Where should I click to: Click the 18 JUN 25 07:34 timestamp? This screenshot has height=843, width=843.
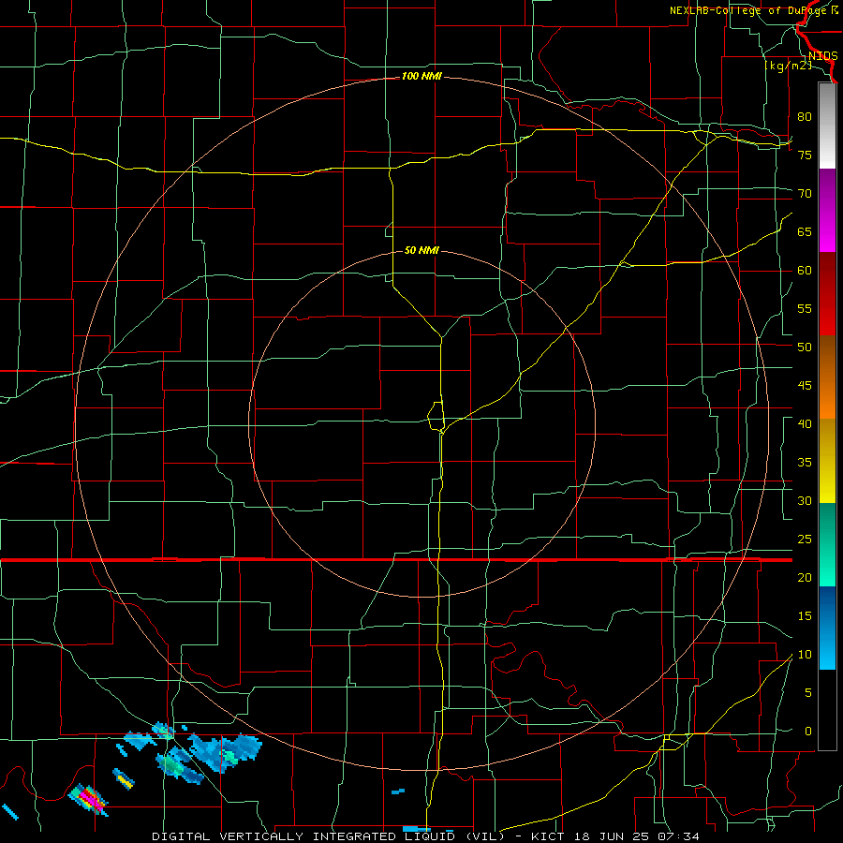click(637, 836)
